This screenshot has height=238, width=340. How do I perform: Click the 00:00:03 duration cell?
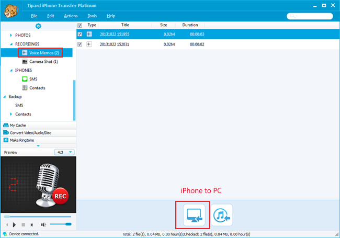pos(197,34)
